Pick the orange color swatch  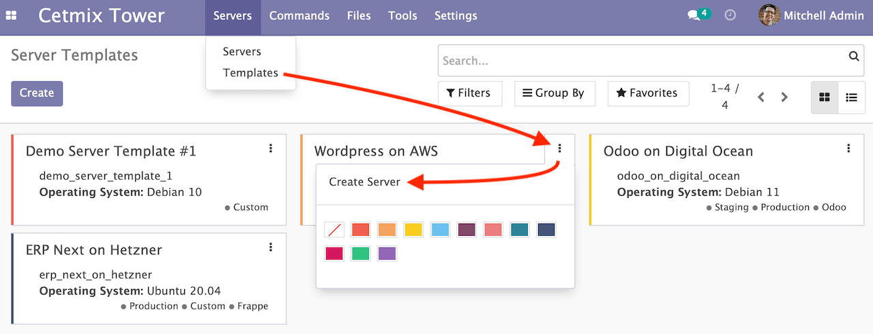point(387,230)
